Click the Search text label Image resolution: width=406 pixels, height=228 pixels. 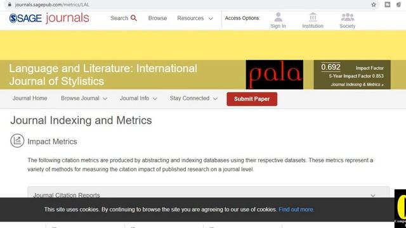(119, 18)
